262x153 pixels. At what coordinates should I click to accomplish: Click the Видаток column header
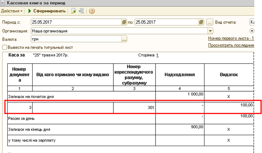coord(229,75)
